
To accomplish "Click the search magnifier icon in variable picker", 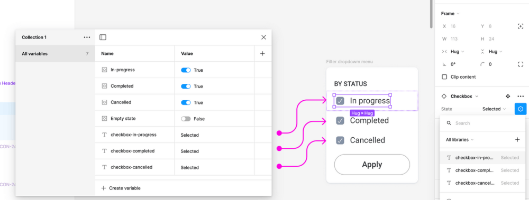I will point(449,123).
